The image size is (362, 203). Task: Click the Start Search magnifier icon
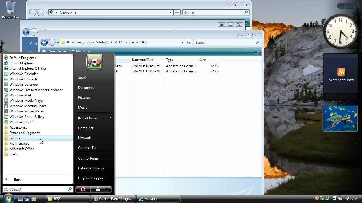[70, 189]
